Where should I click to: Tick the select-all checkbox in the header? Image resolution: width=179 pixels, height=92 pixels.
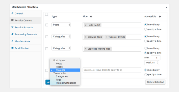coord(47,14)
